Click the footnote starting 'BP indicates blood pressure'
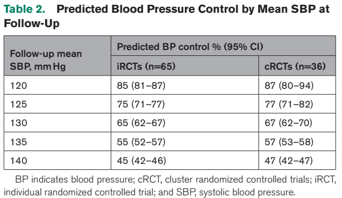Image resolution: width=342 pixels, height=198 pixels. tap(170, 186)
